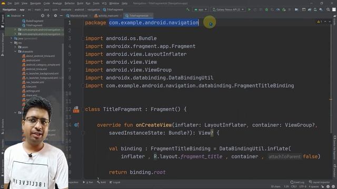Screen dimensions: 337x189
Task: Click the UTF-8 encoding in status bar
Action: pyautogui.click(x=303, y=186)
